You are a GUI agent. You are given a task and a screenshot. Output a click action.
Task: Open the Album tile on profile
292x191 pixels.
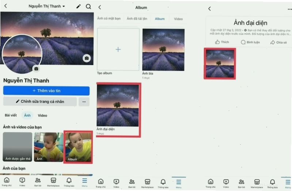(x=78, y=147)
